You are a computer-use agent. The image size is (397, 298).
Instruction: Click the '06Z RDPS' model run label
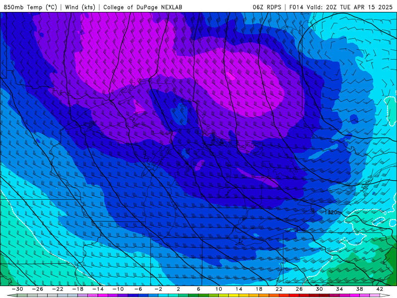pos(267,7)
